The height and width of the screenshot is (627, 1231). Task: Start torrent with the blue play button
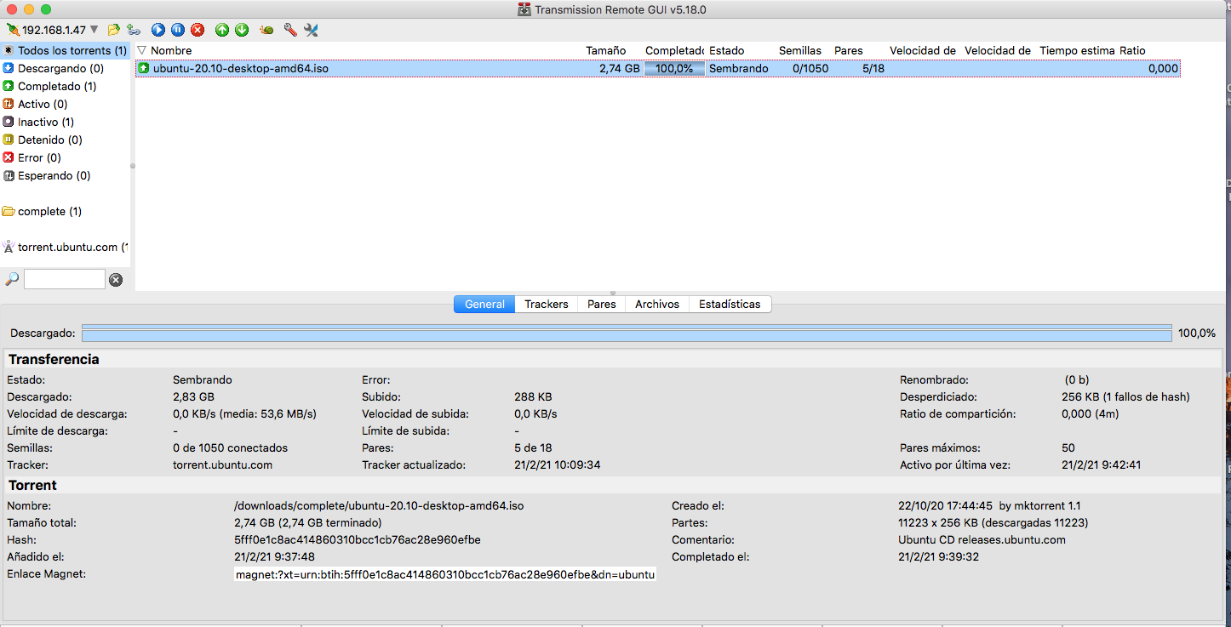click(x=158, y=30)
